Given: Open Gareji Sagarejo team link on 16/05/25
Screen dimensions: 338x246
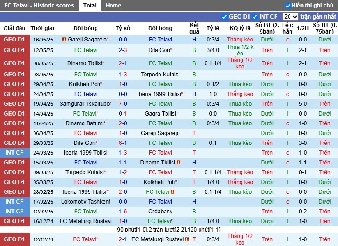Looking at the screenshot, I should tap(87, 40).
